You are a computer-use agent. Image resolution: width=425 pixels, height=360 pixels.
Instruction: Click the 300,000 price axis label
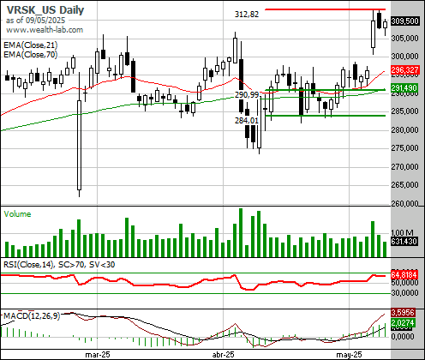[x=404, y=57]
